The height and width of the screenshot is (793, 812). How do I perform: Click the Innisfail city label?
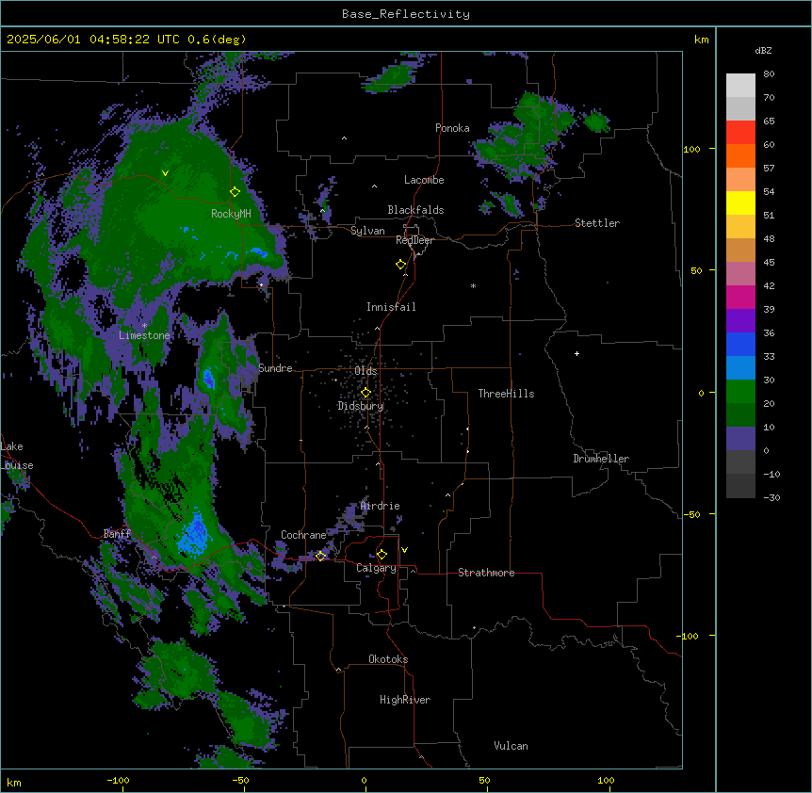(391, 307)
